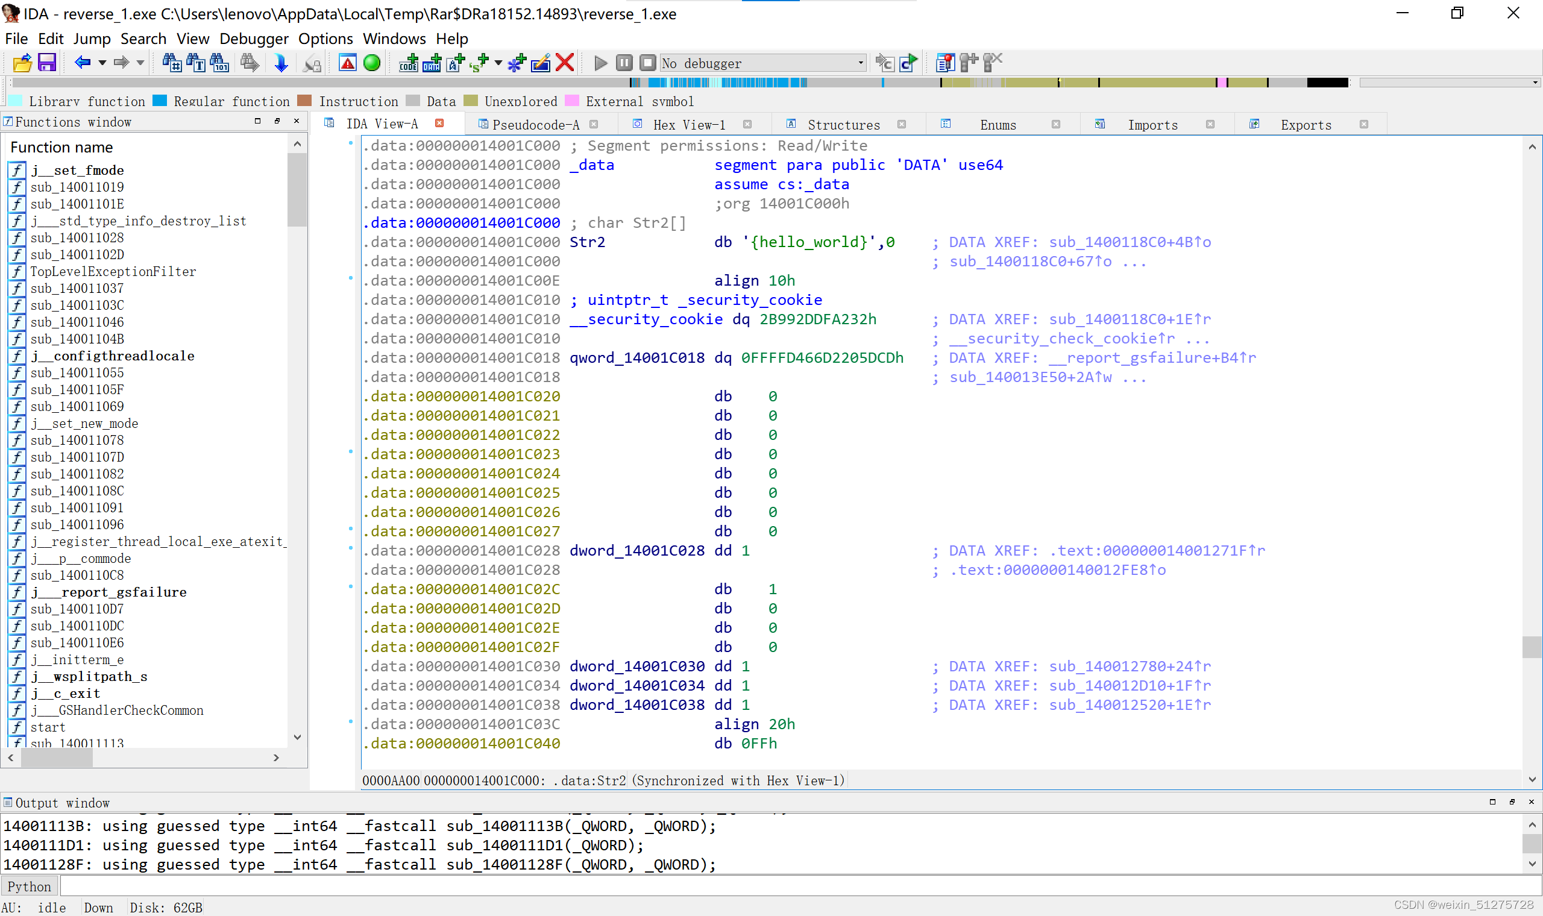Click the Save database floppy icon
Image resolution: width=1543 pixels, height=916 pixels.
pos(47,63)
